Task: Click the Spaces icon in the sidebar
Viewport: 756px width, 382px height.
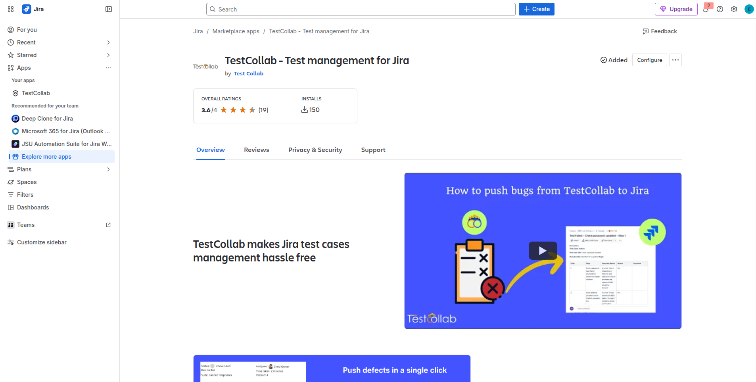Action: tap(11, 182)
